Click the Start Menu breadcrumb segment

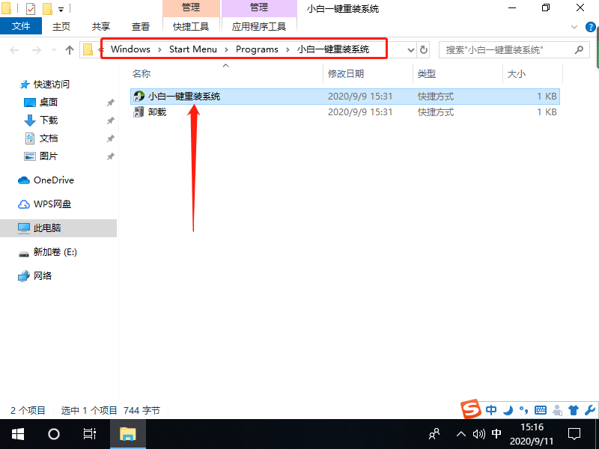coord(193,49)
